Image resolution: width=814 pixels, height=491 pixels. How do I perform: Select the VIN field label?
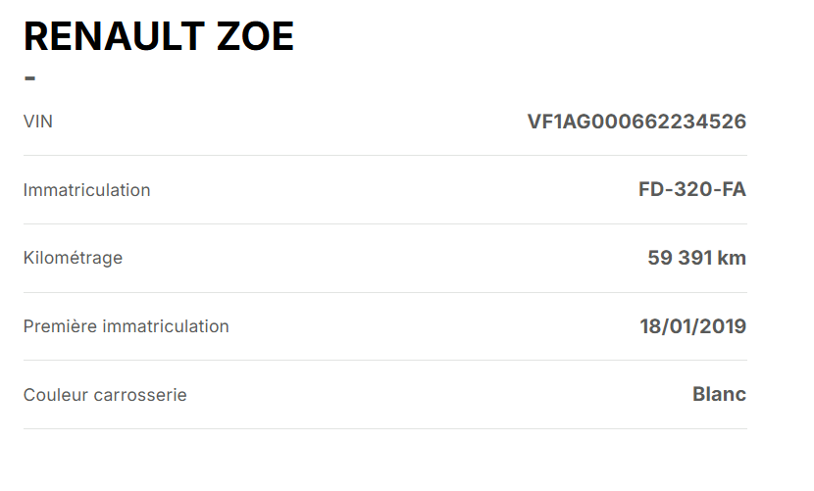point(37,122)
